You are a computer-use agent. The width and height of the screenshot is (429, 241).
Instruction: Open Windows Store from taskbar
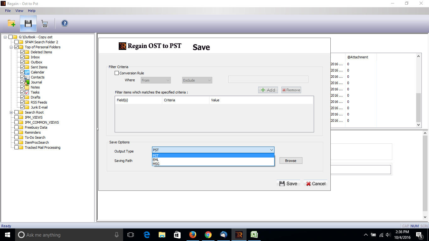click(x=177, y=235)
